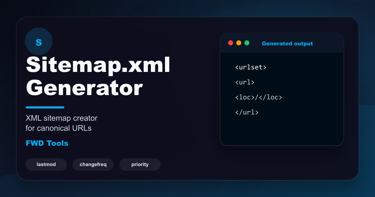
Task: Click the green window dot
Action: (247, 43)
